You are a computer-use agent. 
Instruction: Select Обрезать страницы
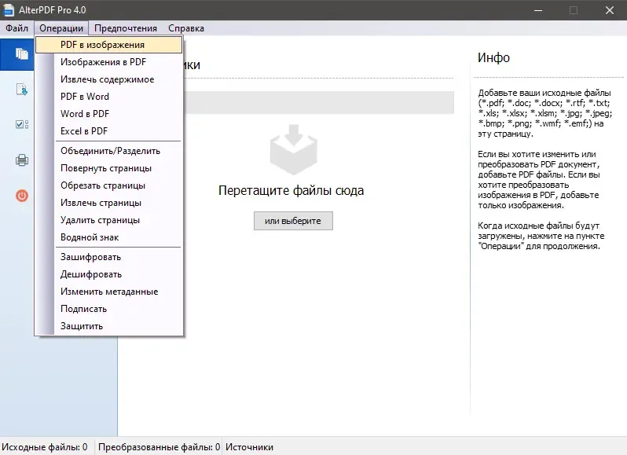point(108,185)
